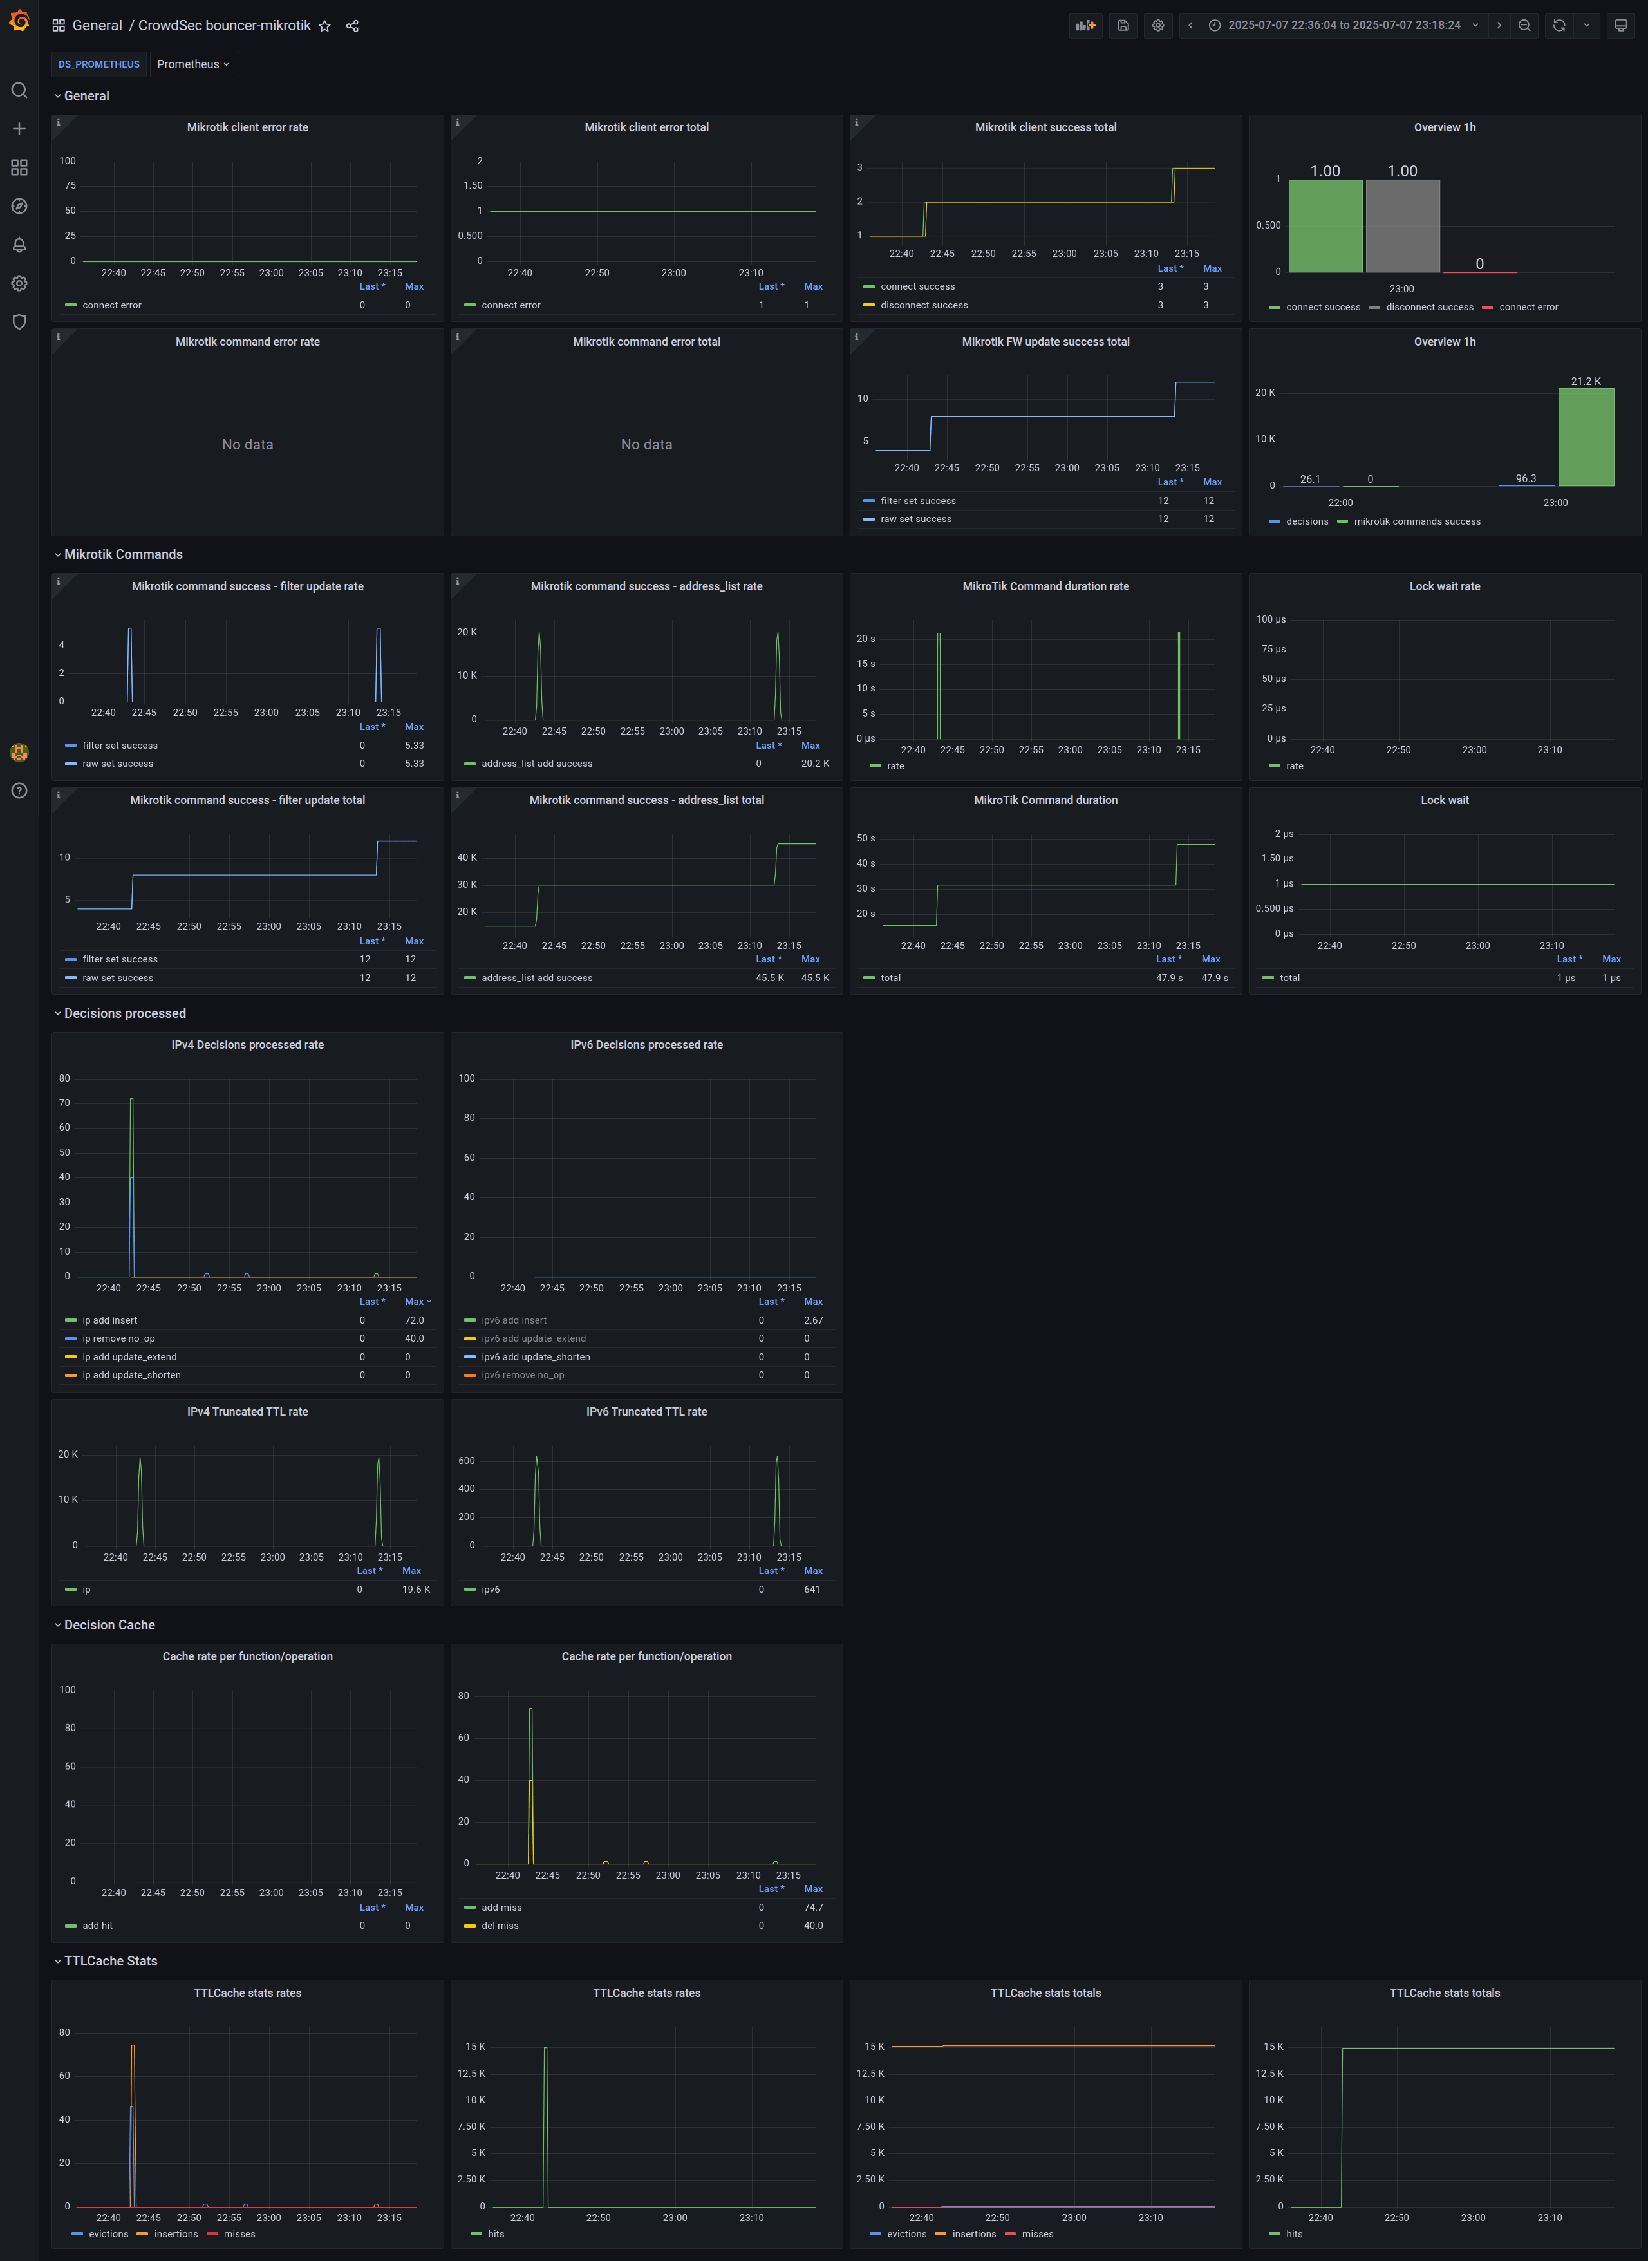Click orange swatch for ip add update_shorten
Viewport: 1648px width, 2261px height.
tap(71, 1375)
